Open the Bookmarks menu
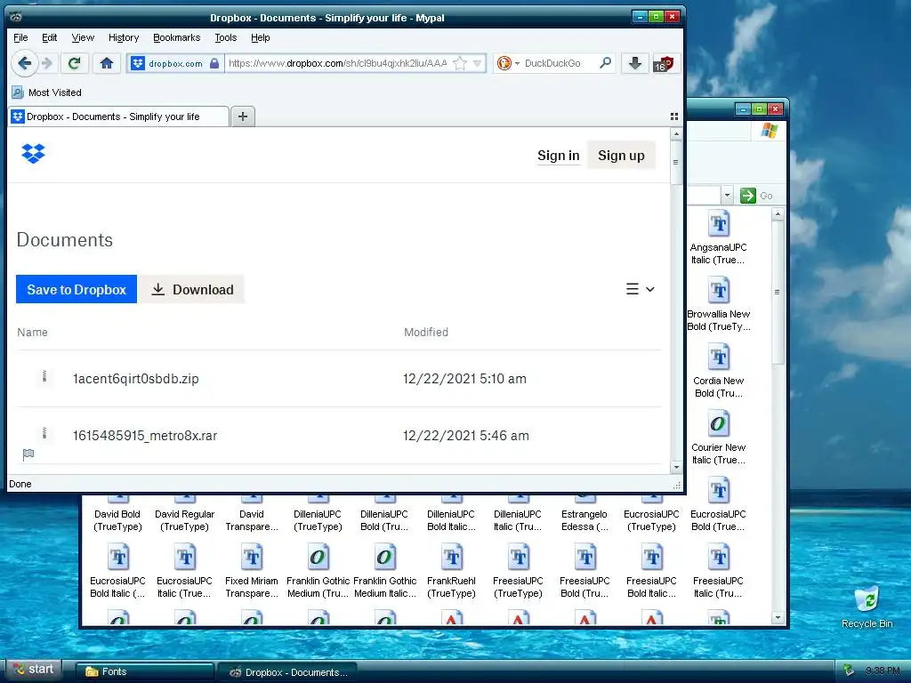Screen dimensions: 911x683 (177, 37)
